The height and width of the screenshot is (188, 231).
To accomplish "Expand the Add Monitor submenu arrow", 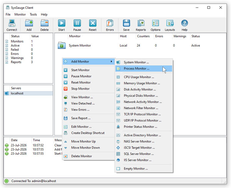I will coord(112,61).
